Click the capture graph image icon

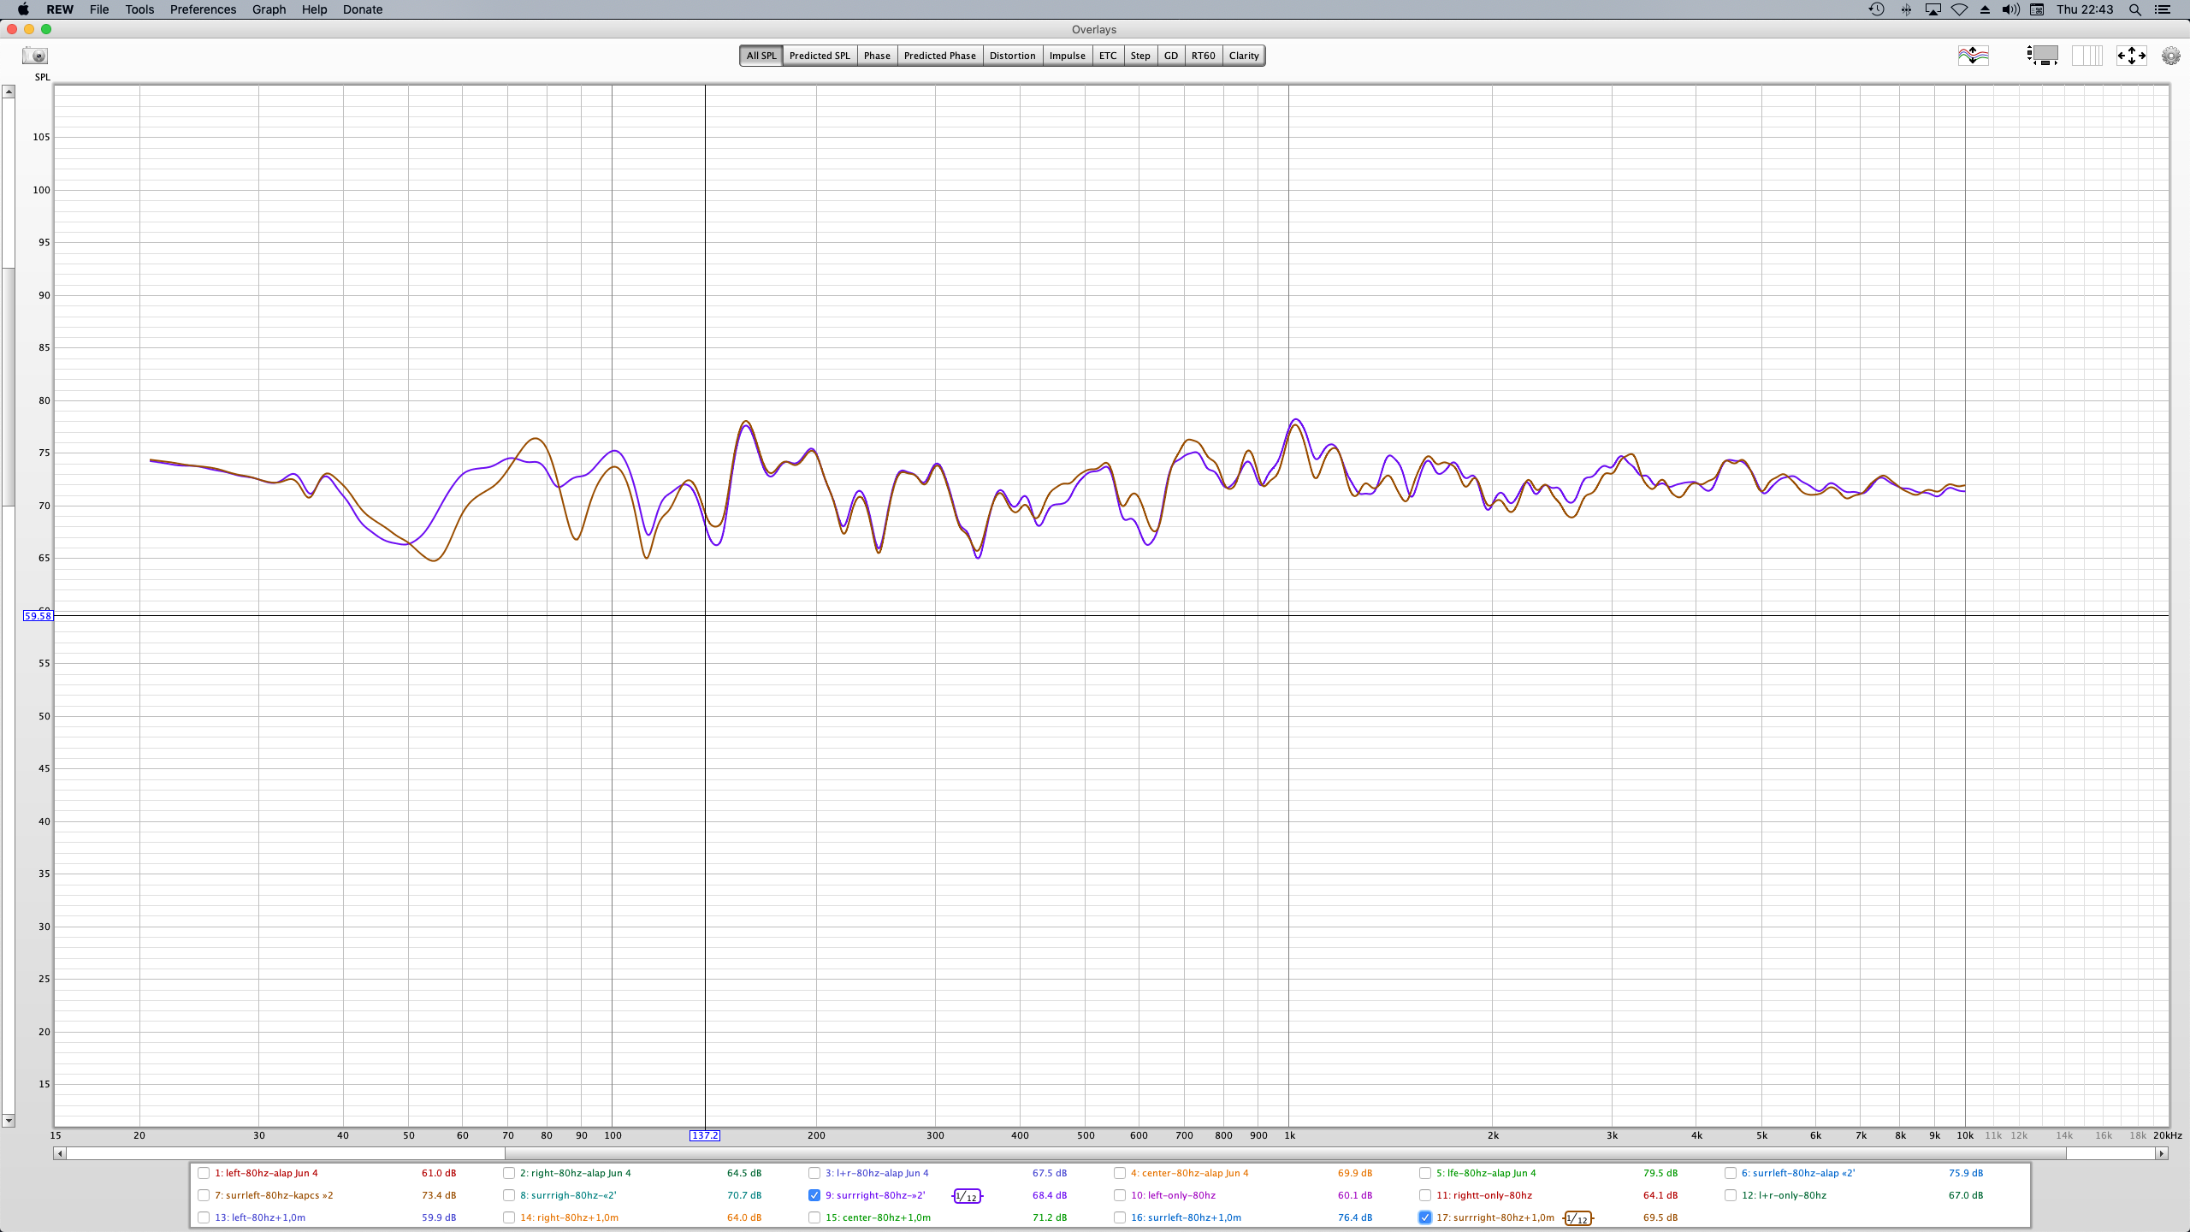tap(34, 55)
